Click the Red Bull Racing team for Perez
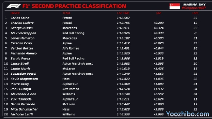This screenshot has height=119, width=212. (73, 59)
